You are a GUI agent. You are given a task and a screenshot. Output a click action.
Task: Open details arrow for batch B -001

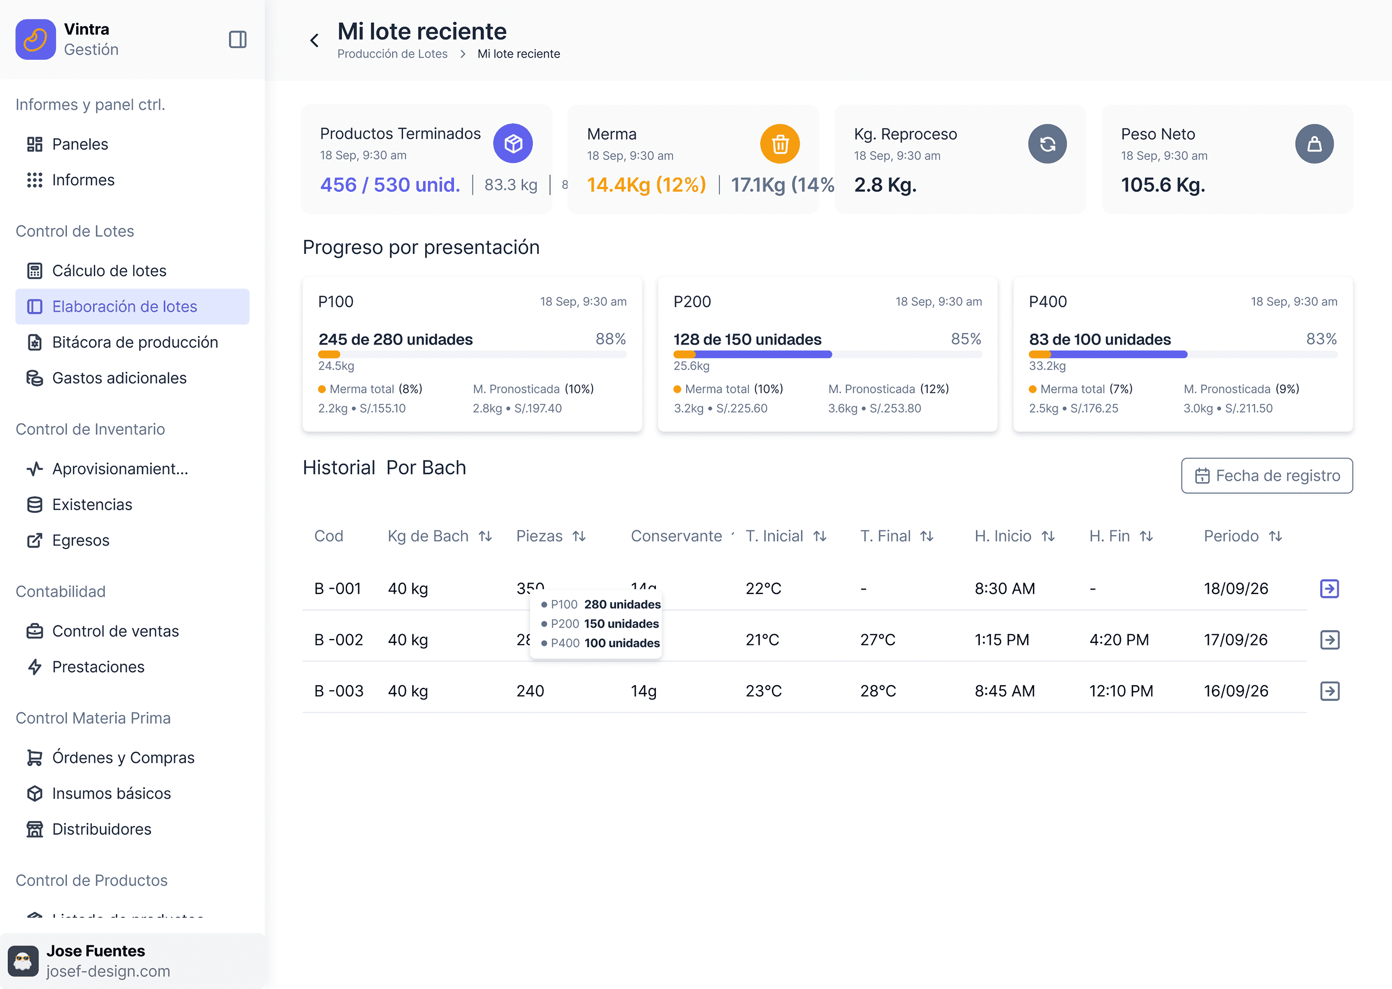tap(1329, 589)
